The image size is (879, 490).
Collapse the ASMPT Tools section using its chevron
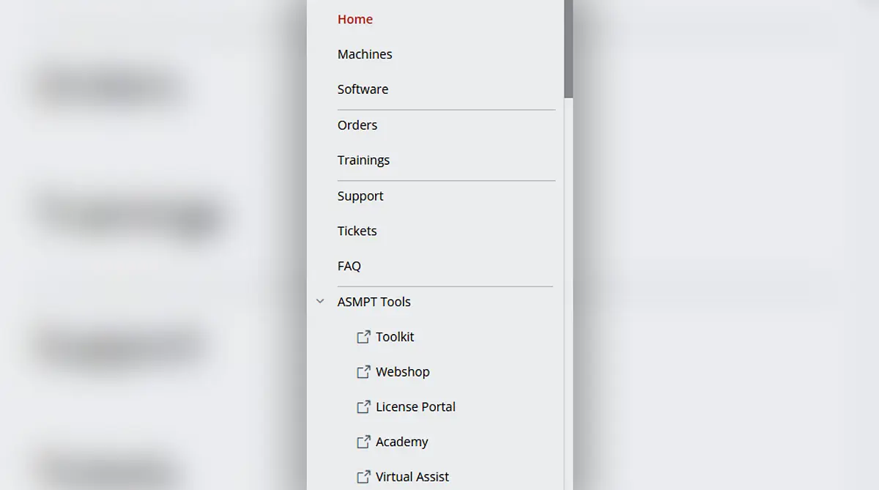coord(320,302)
